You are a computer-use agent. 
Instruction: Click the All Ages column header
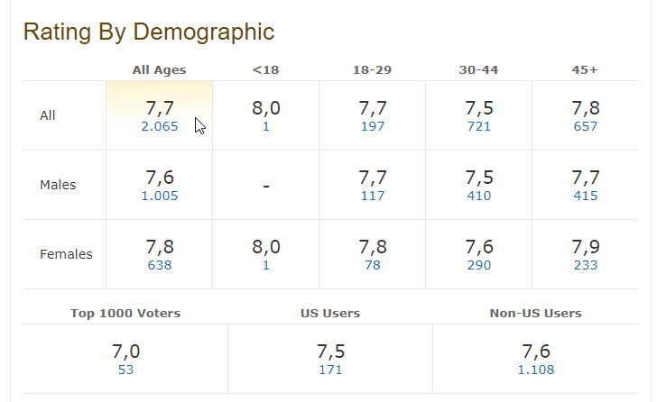coord(160,69)
